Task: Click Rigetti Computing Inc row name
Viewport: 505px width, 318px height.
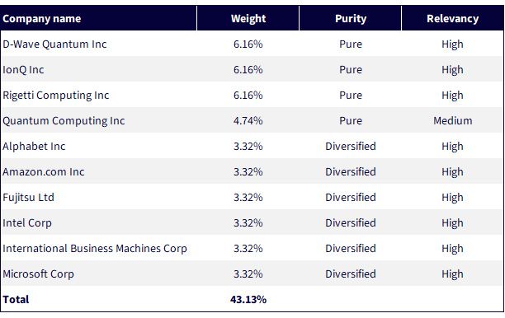Action: tap(56, 96)
